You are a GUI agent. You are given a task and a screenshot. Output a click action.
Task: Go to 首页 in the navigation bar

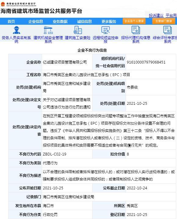coord(11,21)
